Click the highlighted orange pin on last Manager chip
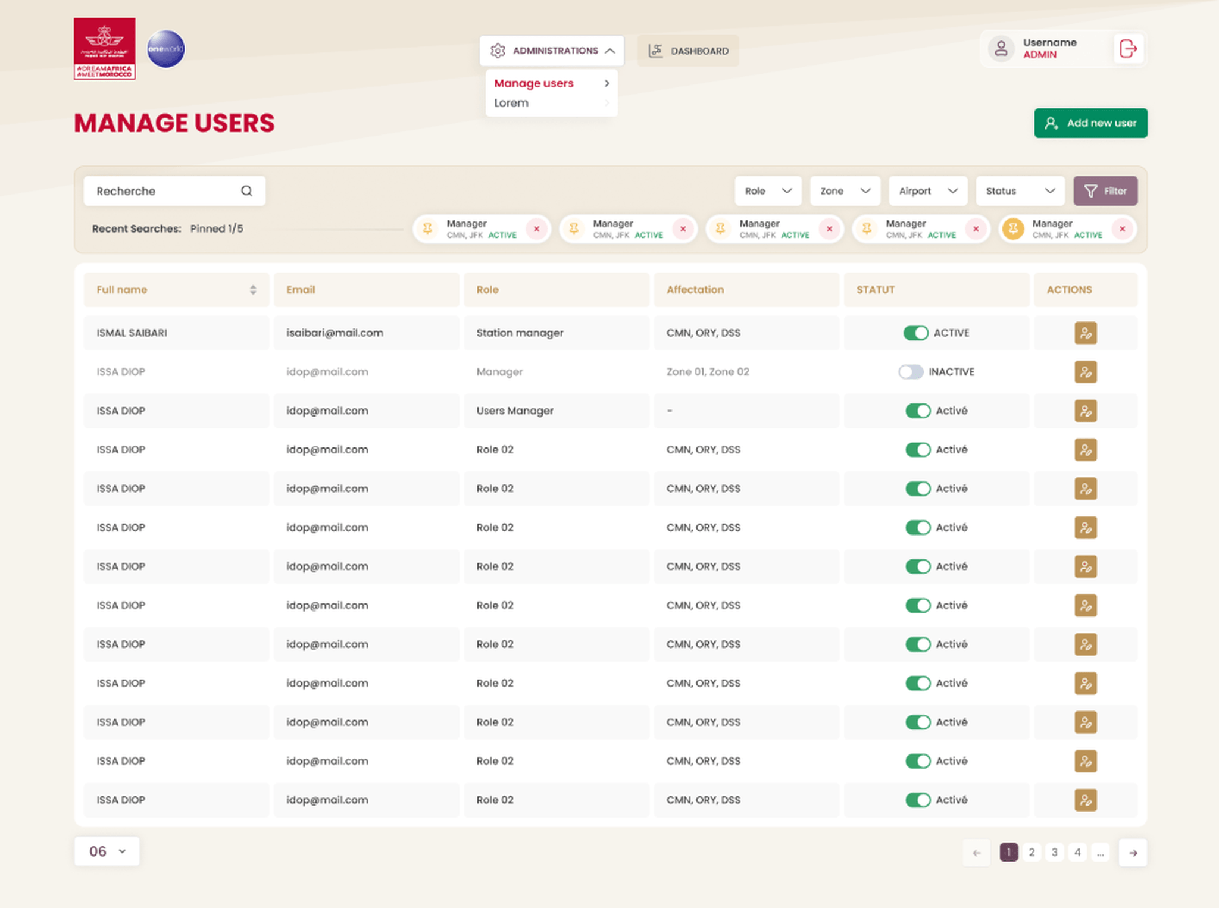 [1013, 228]
